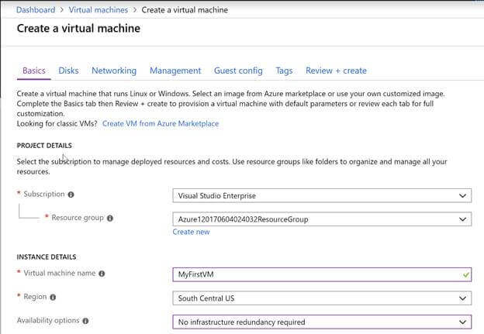Click the Region field label
This screenshot has width=484, height=334.
point(35,297)
